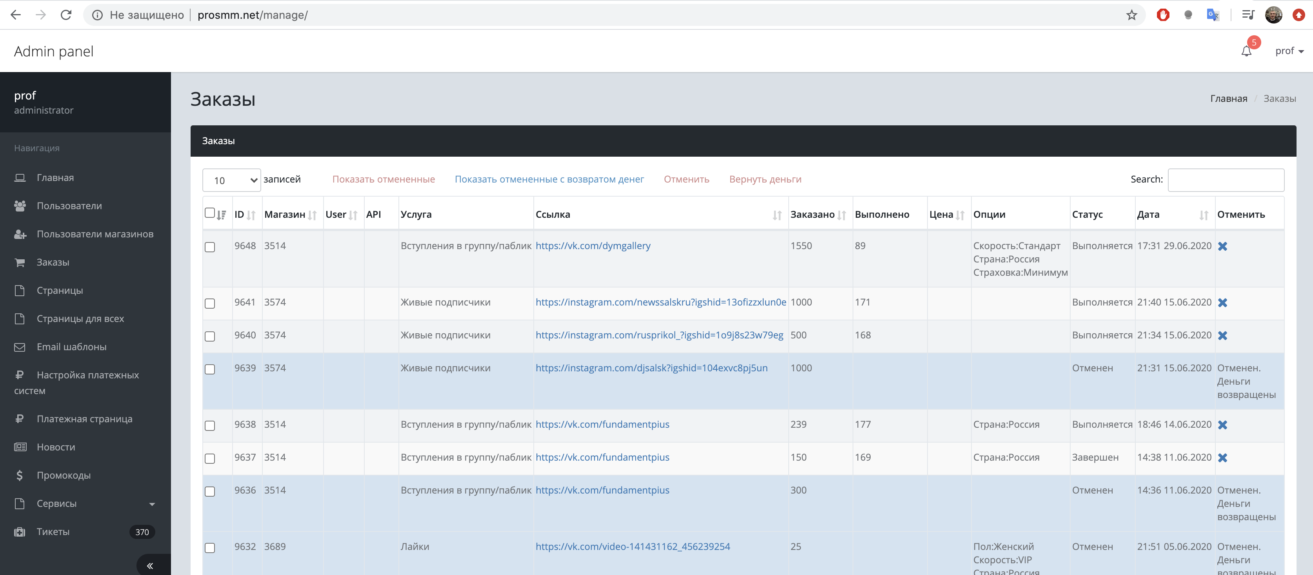Cancel order 9648 with its X icon
Image resolution: width=1313 pixels, height=575 pixels.
coord(1222,246)
